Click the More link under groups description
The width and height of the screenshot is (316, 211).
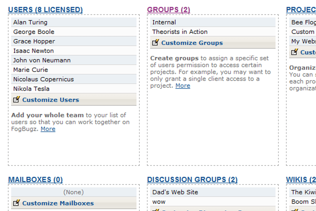183,86
